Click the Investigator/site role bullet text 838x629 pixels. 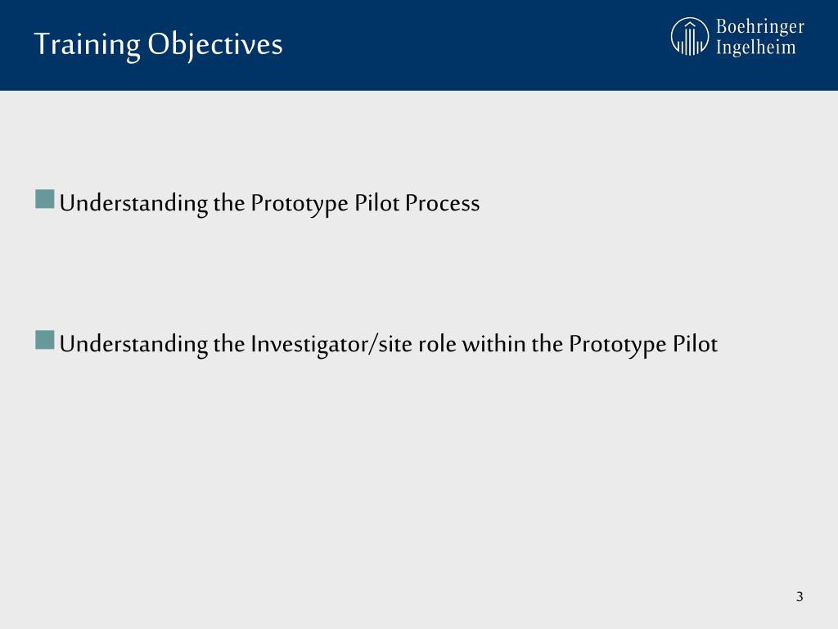pos(389,345)
